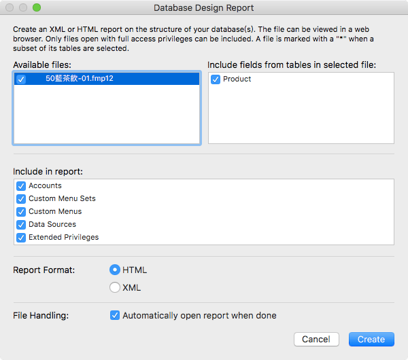This screenshot has width=408, height=360.
Task: Toggle the Extended Privileges checkbox
Action: pyautogui.click(x=21, y=238)
